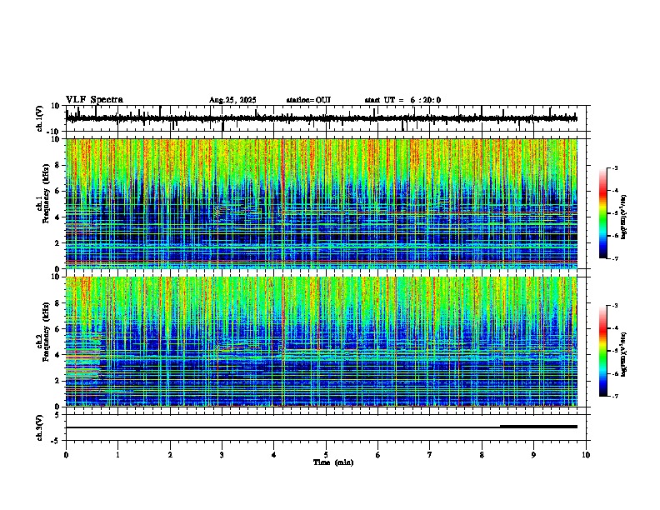
Task: Click the ch.1 voltage waveform trace panel
Action: click(x=326, y=118)
